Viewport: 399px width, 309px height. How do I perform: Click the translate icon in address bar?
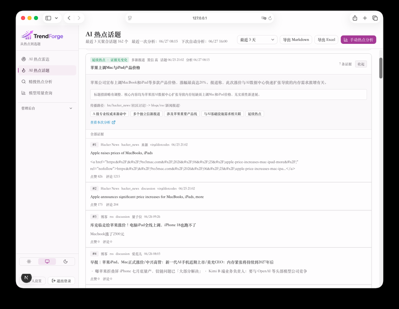coord(264,18)
